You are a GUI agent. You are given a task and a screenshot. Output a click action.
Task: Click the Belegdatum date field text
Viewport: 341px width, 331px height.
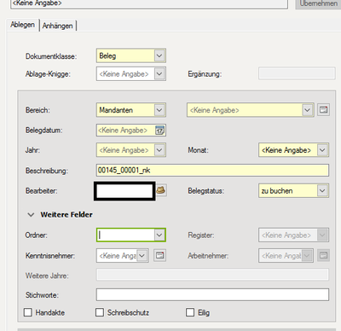point(123,131)
